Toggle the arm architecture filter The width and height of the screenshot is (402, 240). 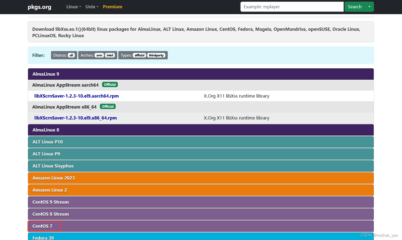pos(99,55)
